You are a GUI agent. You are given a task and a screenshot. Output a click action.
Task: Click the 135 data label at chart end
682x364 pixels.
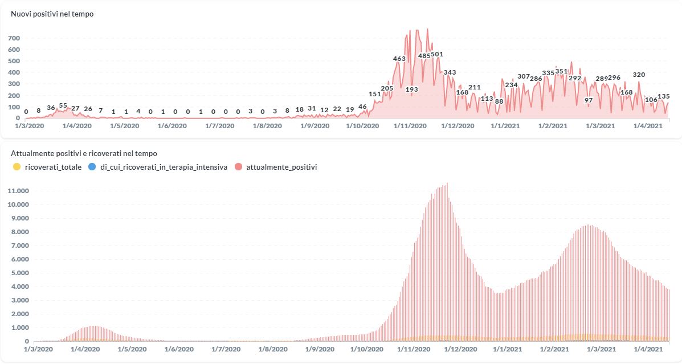click(663, 96)
